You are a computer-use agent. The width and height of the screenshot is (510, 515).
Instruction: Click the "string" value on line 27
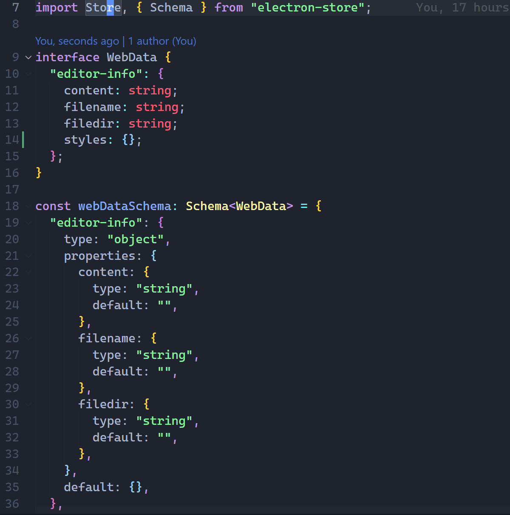(164, 355)
